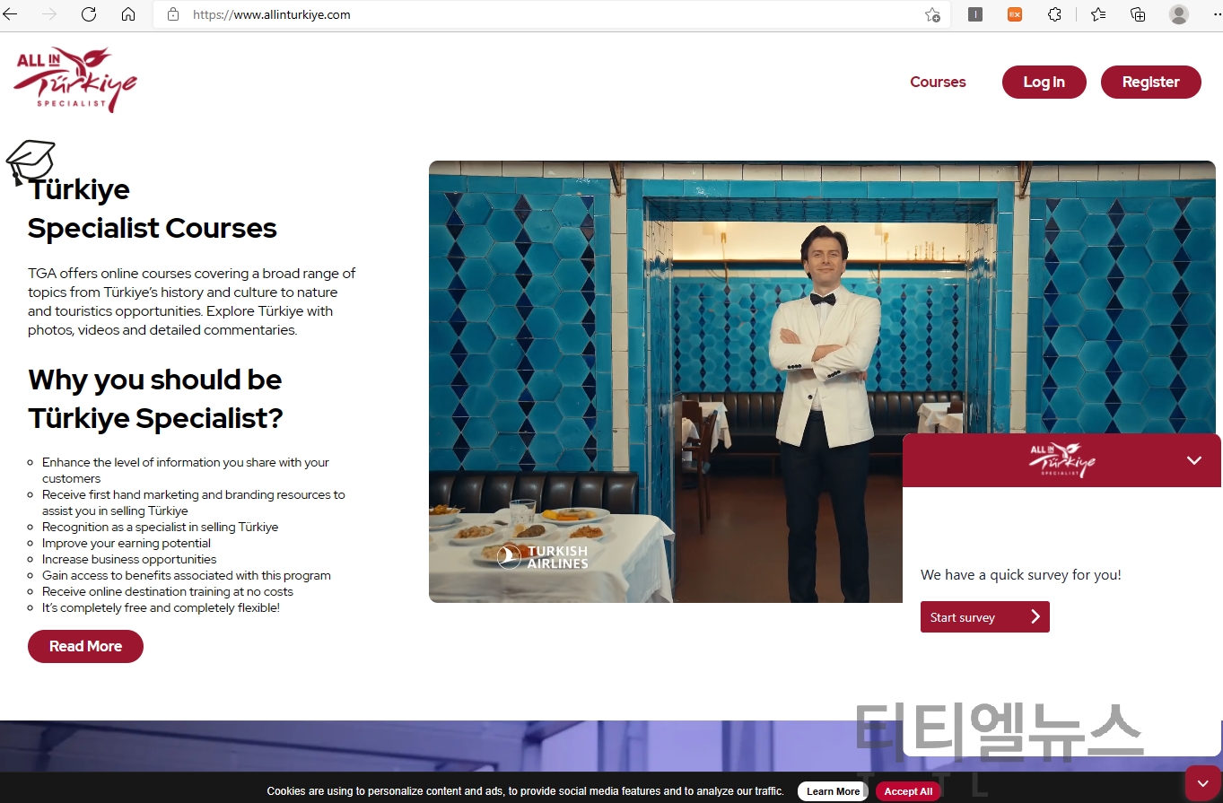Click the All in Türkiye Specialist logo
Image resolution: width=1223 pixels, height=803 pixels.
coord(75,79)
